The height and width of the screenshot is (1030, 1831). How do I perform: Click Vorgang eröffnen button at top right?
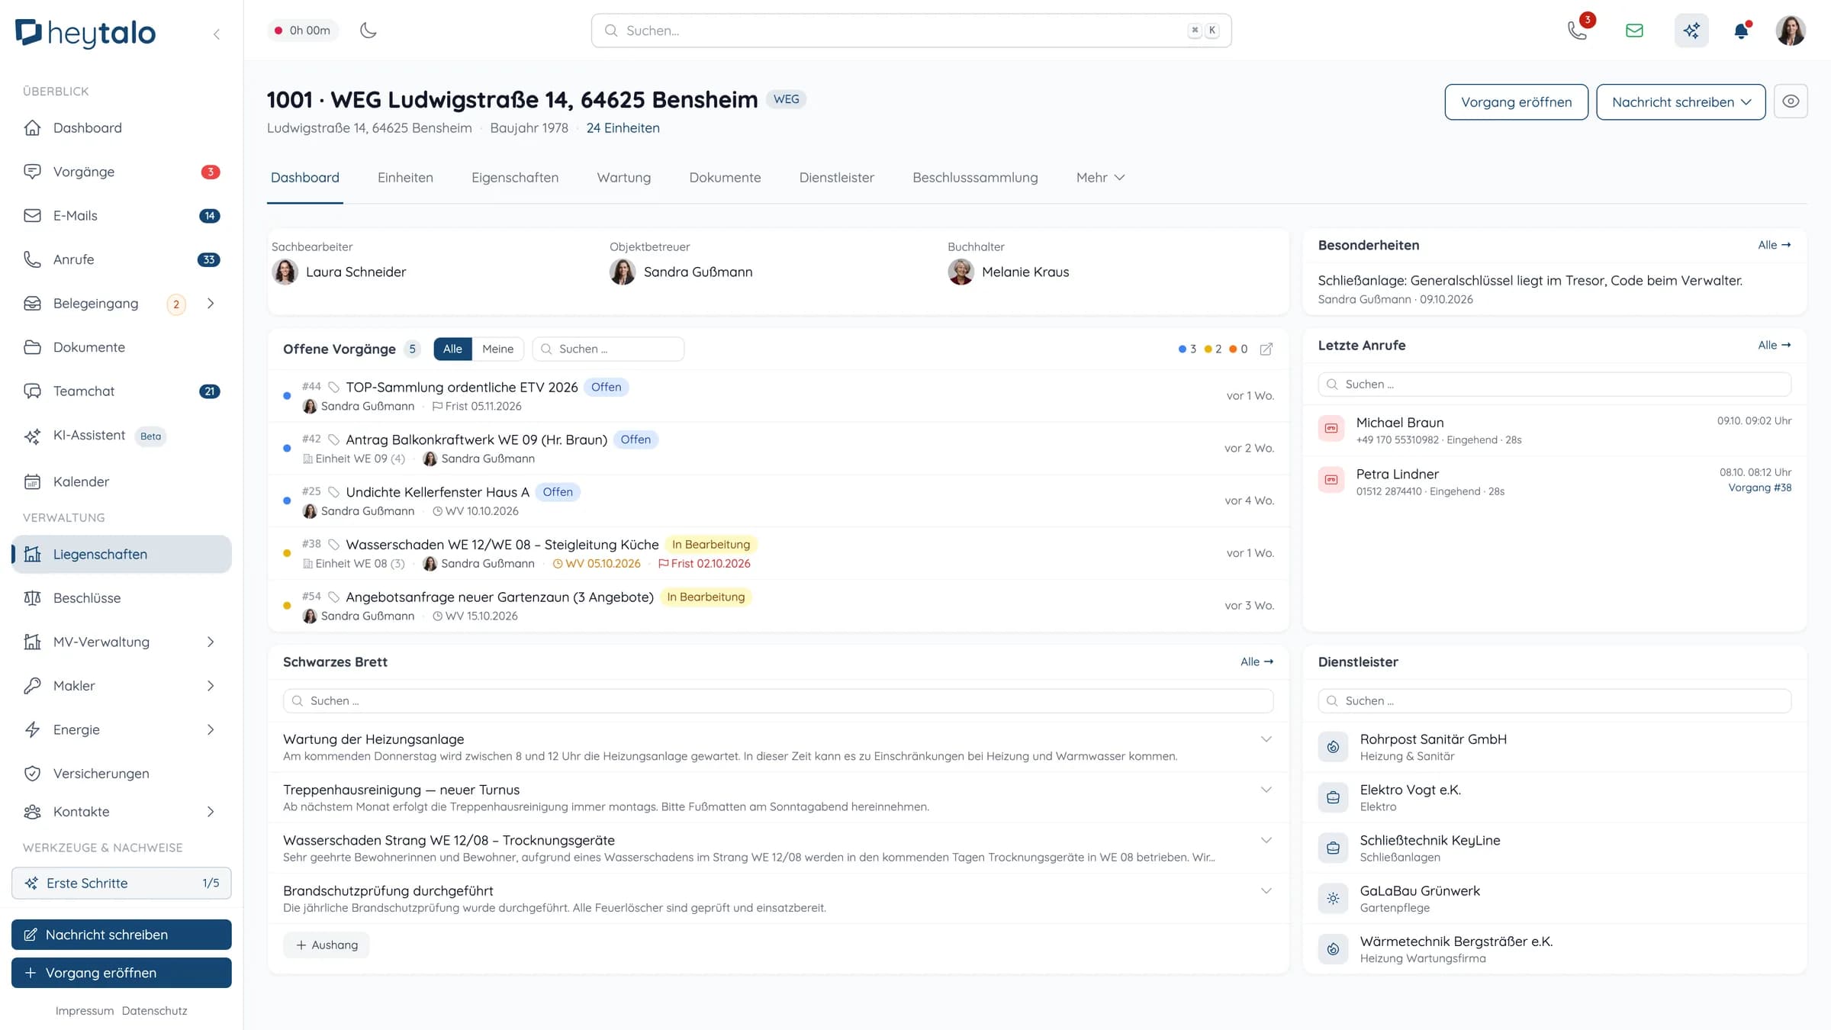point(1516,101)
